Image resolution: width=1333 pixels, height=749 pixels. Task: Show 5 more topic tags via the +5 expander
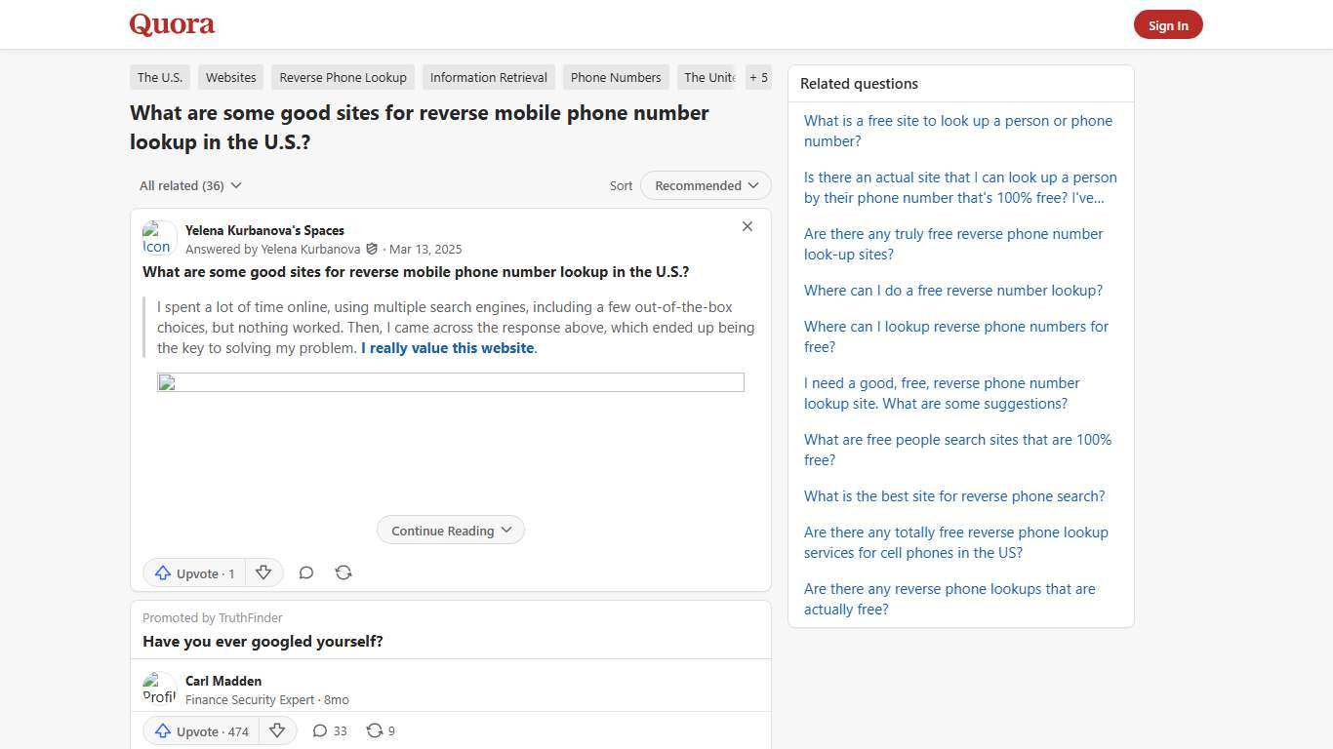[758, 77]
